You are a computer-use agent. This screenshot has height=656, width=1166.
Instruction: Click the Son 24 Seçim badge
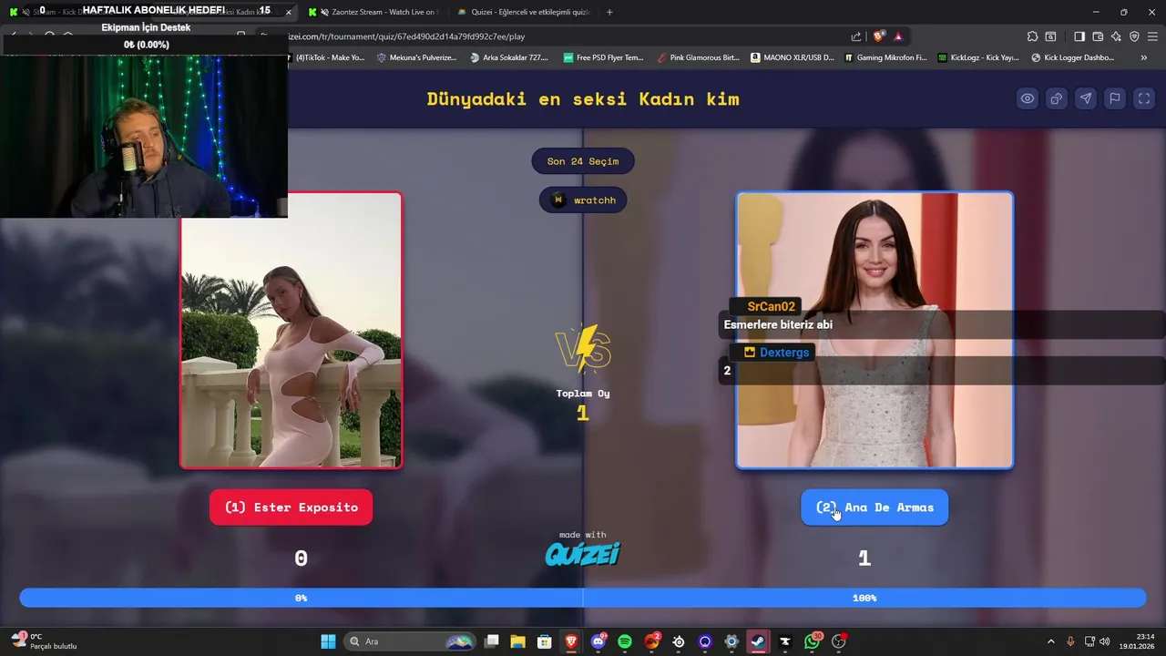point(583,161)
